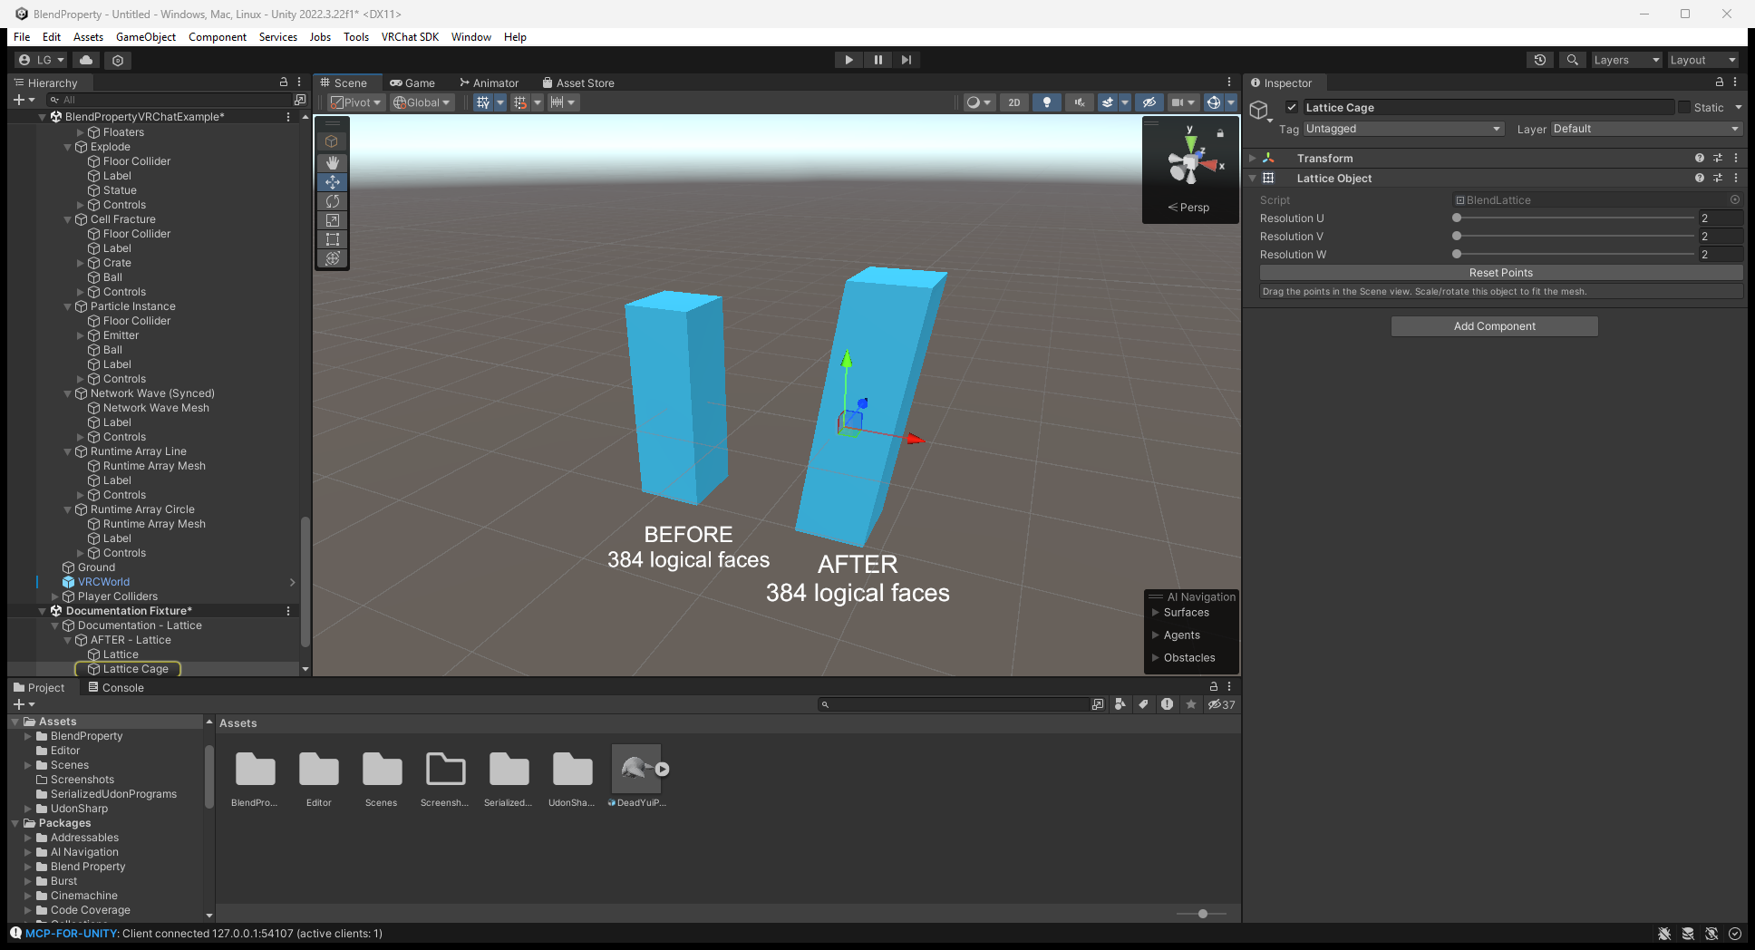This screenshot has height=950, width=1755.
Task: Toggle 2D scene view mode
Action: pyautogui.click(x=1014, y=102)
